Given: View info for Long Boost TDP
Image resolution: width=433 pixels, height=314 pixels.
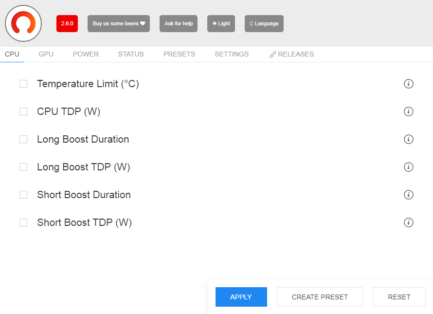Looking at the screenshot, I should point(409,167).
